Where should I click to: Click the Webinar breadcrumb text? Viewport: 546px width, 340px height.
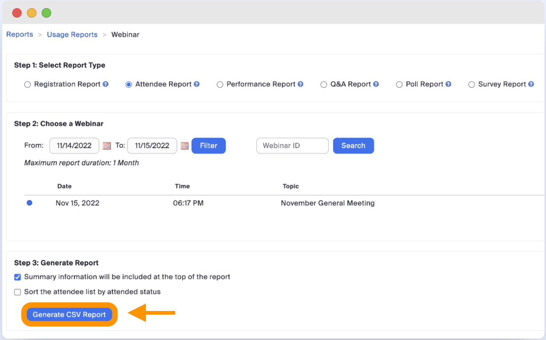coord(125,35)
